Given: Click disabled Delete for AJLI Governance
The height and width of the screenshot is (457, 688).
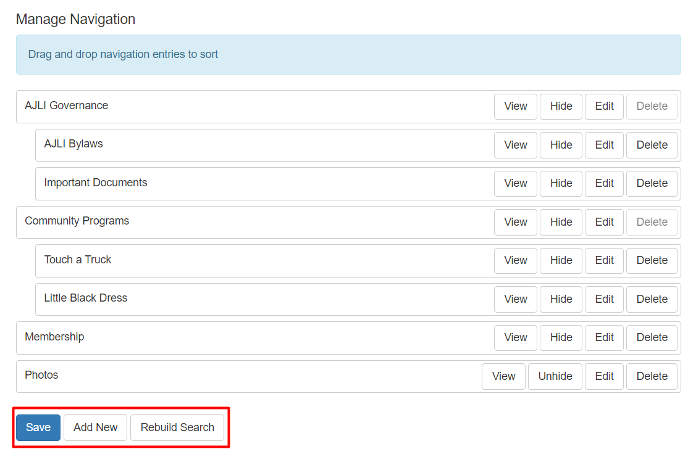Looking at the screenshot, I should coord(652,107).
